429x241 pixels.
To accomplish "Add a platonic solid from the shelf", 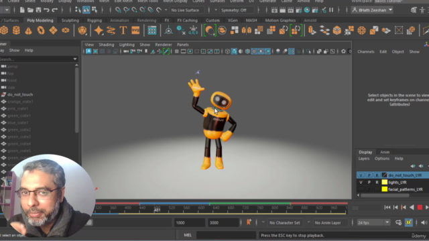I will click(x=82, y=30).
